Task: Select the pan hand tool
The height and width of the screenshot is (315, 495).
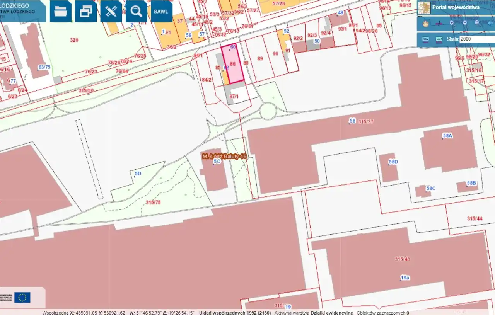Action: 425,23
